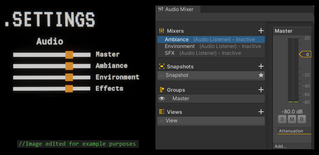Add a new mixer with plus icon
Screen dimensions: 319x155
coord(261,31)
